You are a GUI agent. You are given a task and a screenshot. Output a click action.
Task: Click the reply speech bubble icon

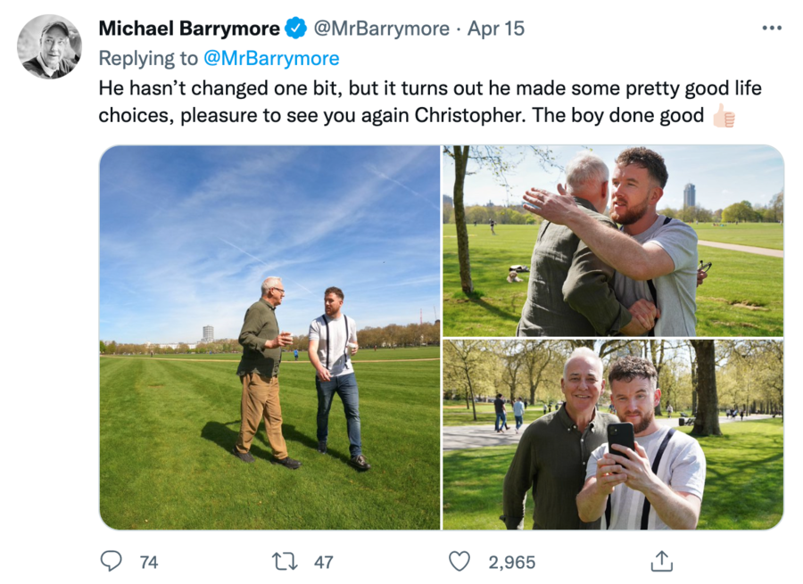pos(111,561)
